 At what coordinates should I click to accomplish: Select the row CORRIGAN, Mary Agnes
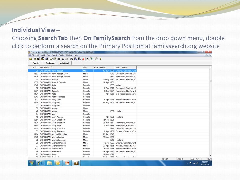[82, 117]
